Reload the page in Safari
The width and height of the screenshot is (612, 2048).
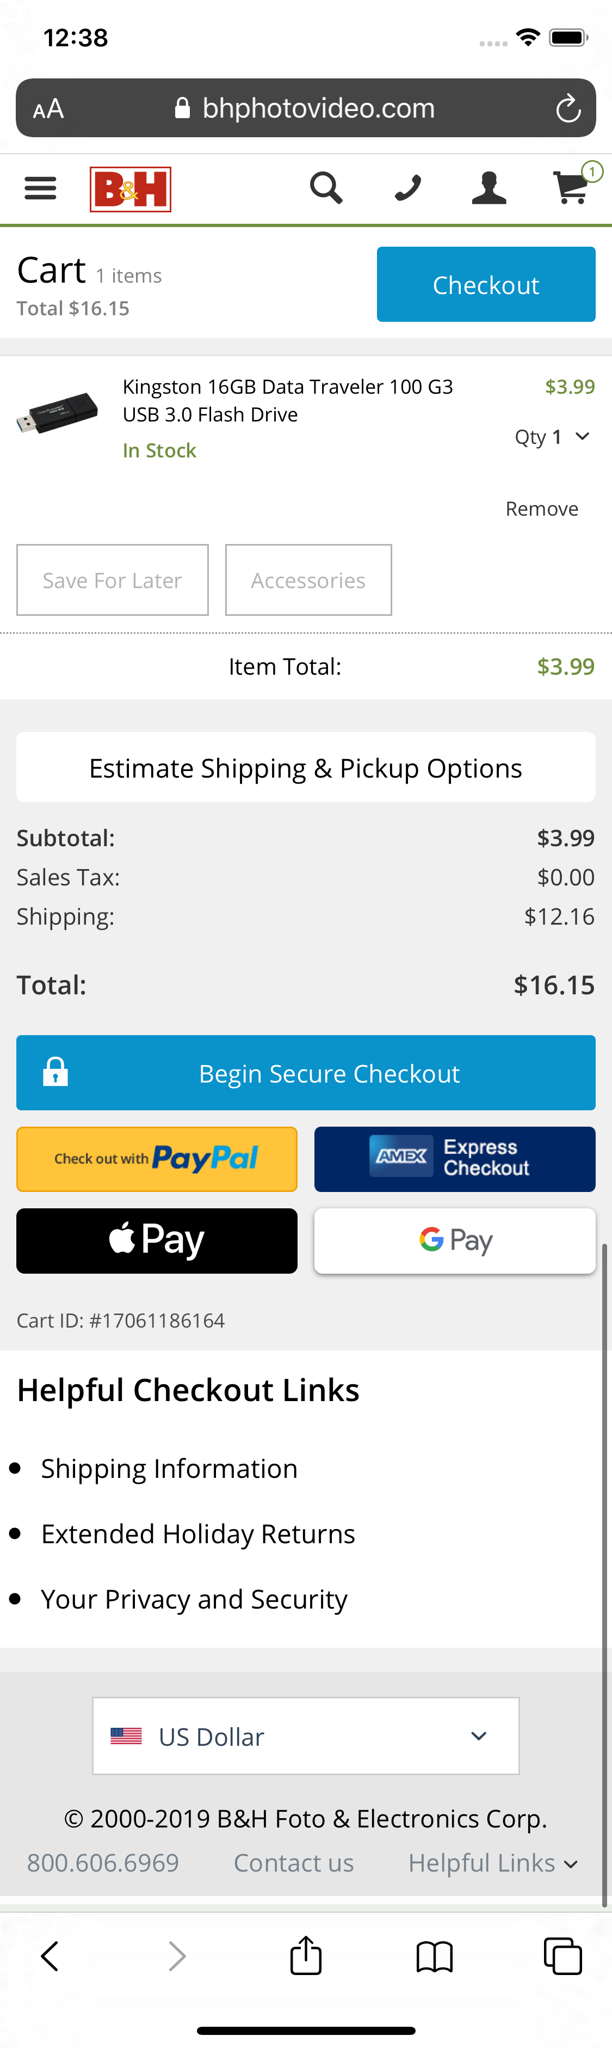pos(568,108)
